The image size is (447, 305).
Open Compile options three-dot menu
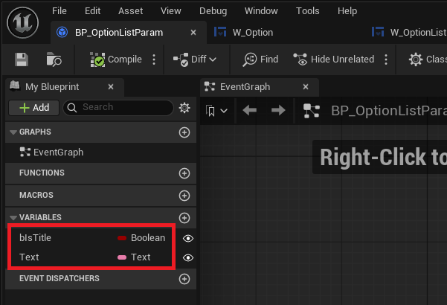[x=155, y=60]
